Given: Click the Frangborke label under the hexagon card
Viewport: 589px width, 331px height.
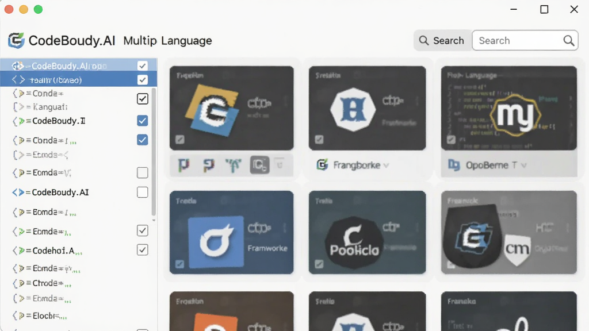Looking at the screenshot, I should tap(357, 165).
